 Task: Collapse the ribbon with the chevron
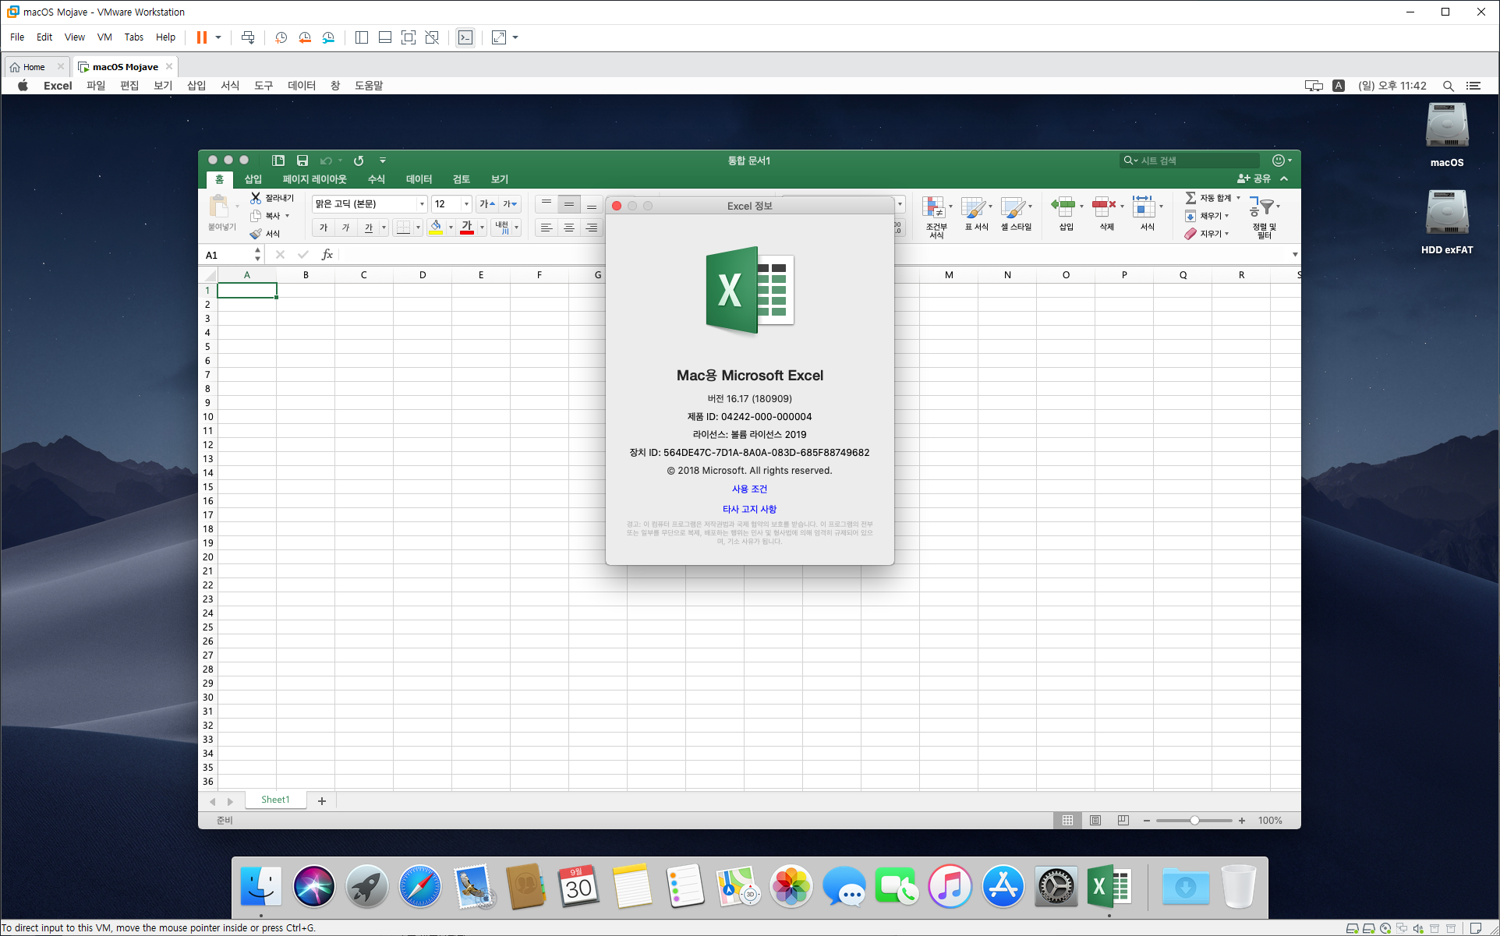[x=1284, y=179]
